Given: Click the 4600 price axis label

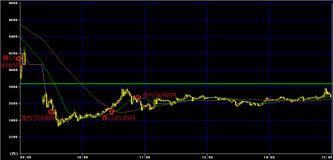Looking at the screenshot, I should (13, 20).
